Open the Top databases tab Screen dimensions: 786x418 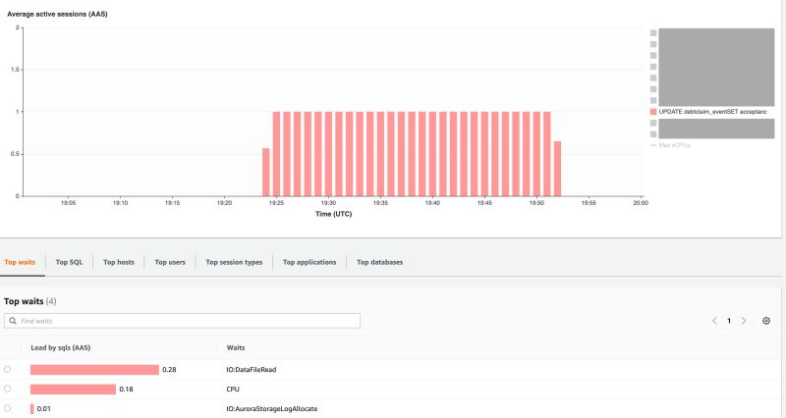pos(379,262)
